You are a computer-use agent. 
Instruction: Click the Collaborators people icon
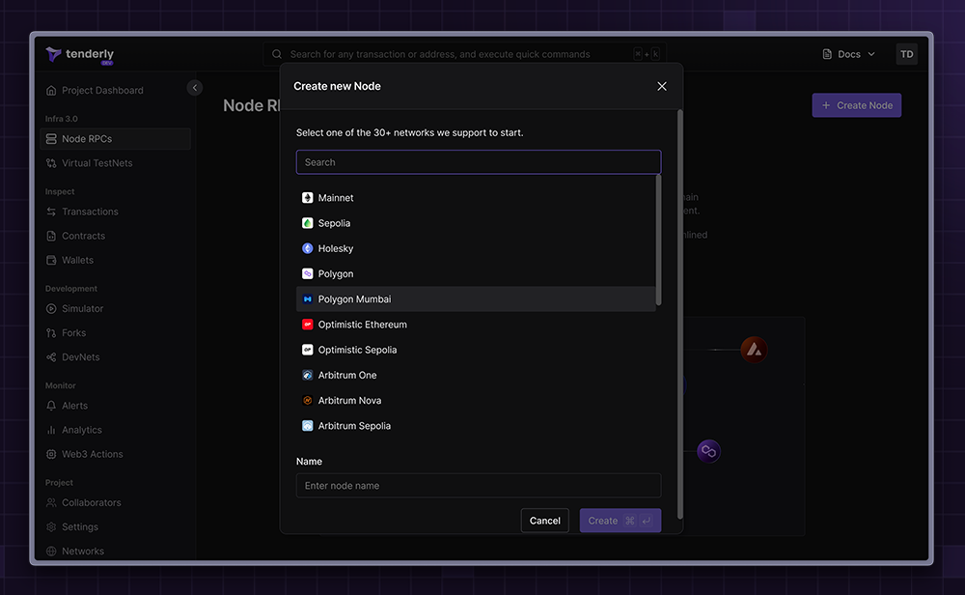pos(51,502)
